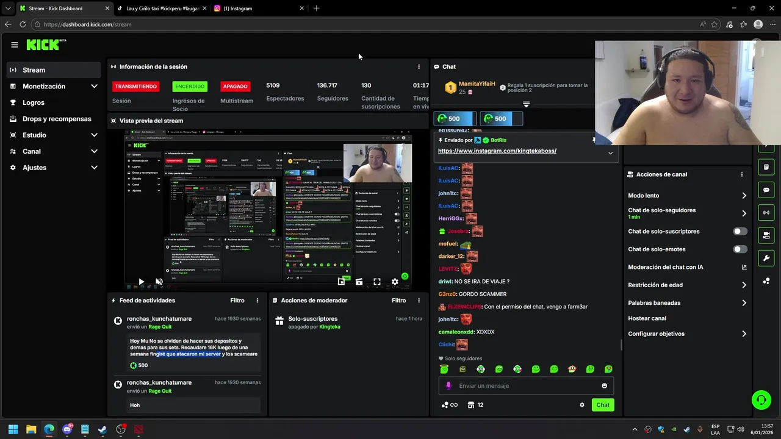This screenshot has height=439, width=781.
Task: Play the stream preview video
Action: point(141,282)
